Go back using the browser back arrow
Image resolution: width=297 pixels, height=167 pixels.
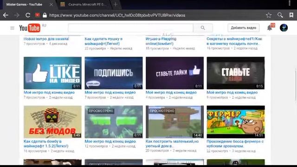pyautogui.click(x=6, y=15)
